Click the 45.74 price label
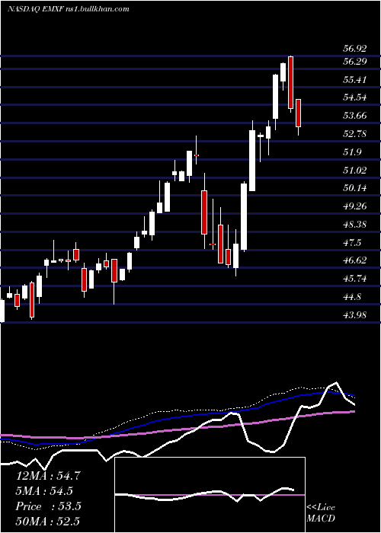381x533 pixels. coord(355,279)
